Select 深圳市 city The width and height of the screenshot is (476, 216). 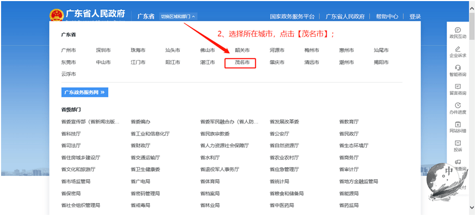pos(103,50)
